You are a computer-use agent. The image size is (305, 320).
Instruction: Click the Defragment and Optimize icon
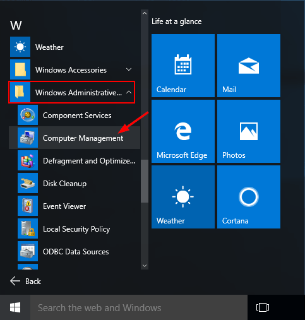point(28,160)
